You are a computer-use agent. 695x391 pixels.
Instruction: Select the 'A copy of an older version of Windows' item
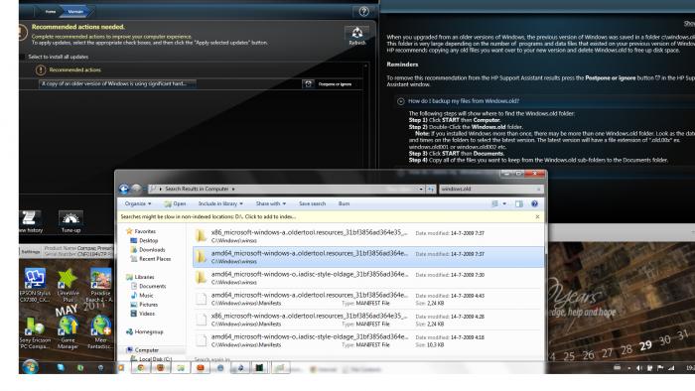117,83
